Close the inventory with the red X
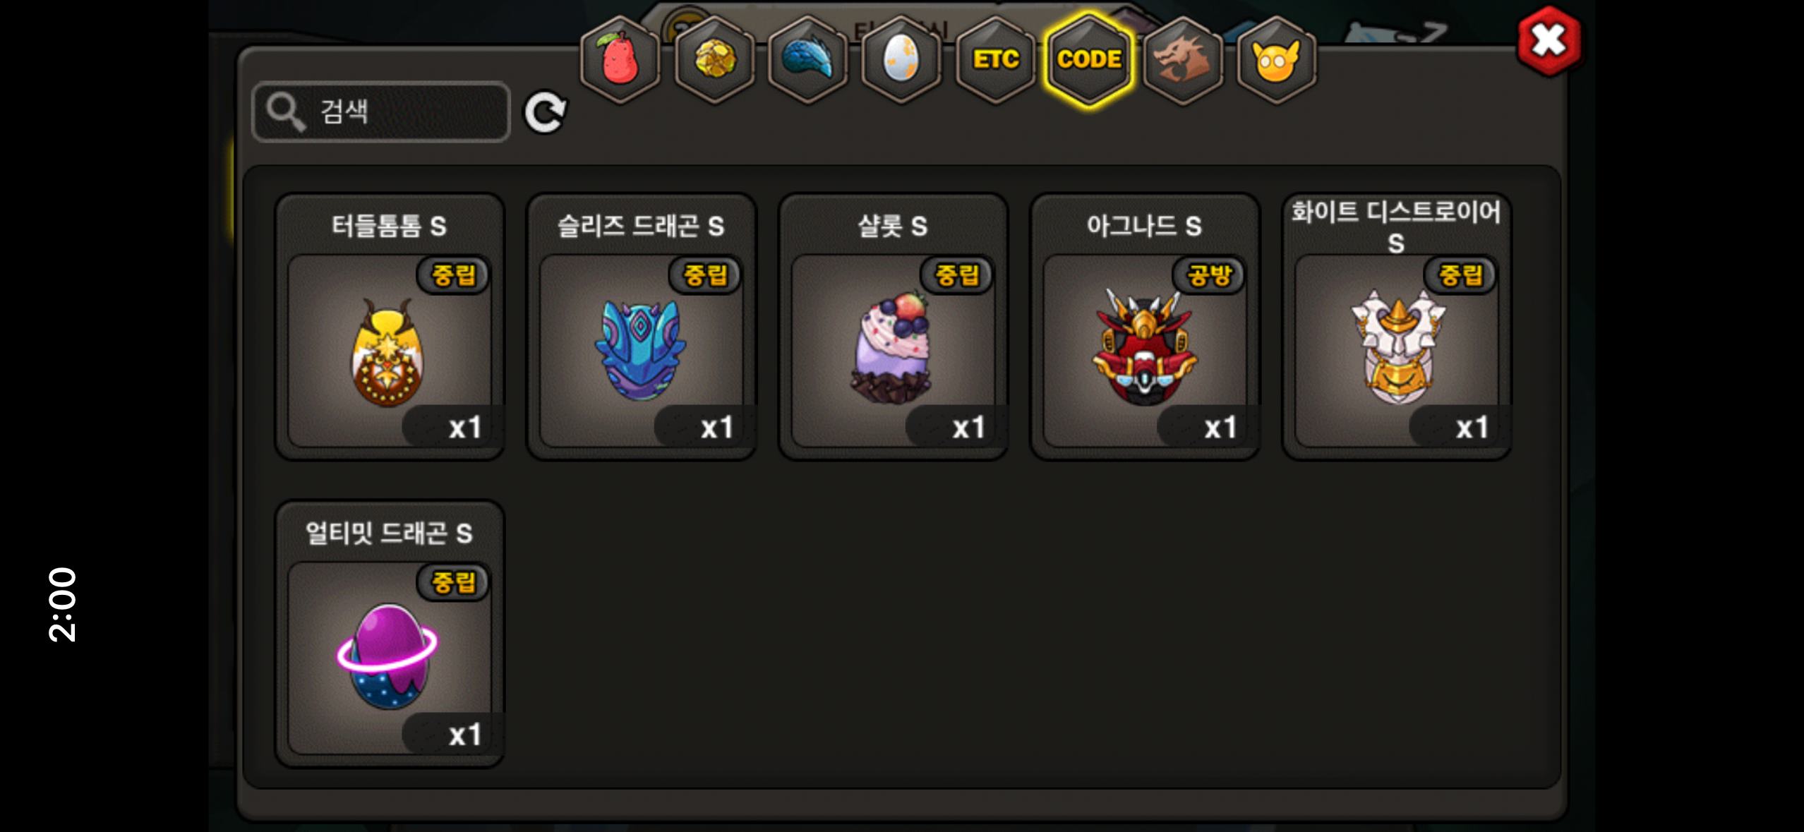 (1549, 41)
